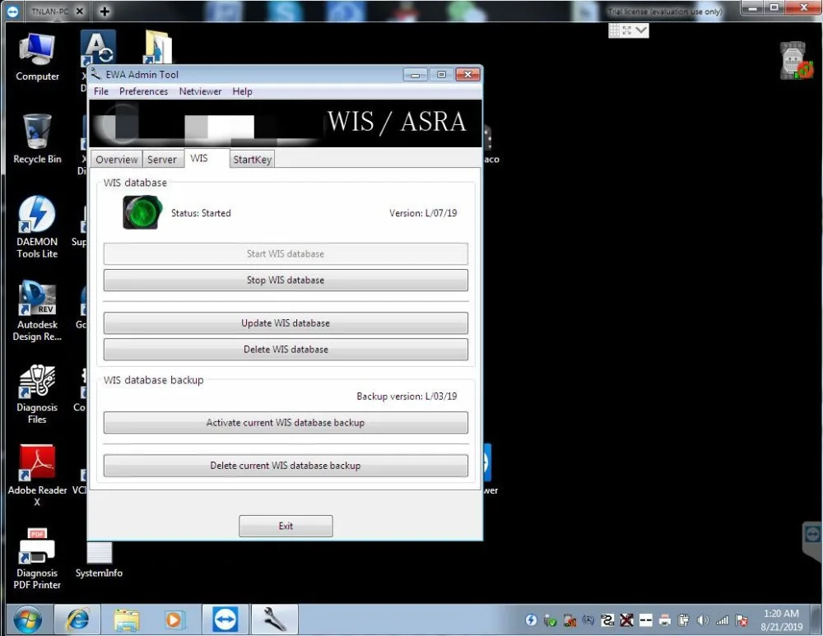Switch to the StartKey tab
The height and width of the screenshot is (636, 823).
coord(252,160)
